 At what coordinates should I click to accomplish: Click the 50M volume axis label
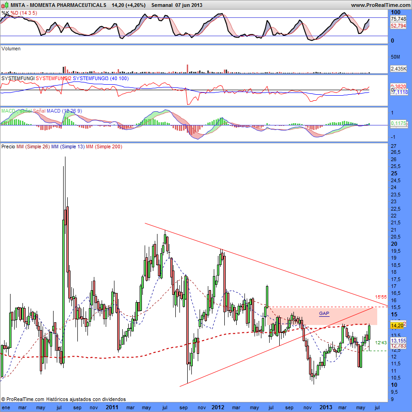tap(396, 57)
